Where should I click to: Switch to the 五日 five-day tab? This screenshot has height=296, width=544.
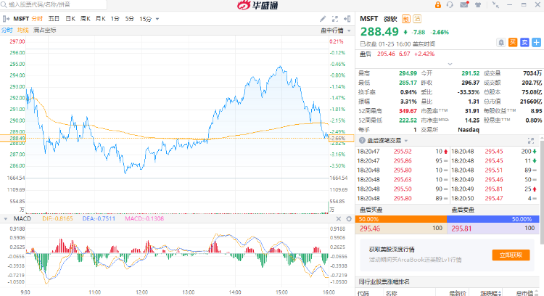tap(54, 19)
